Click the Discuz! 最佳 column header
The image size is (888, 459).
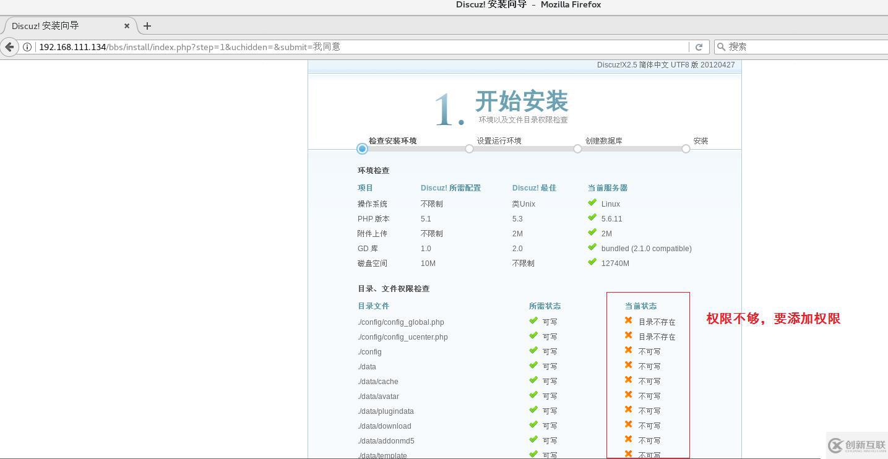pos(534,188)
